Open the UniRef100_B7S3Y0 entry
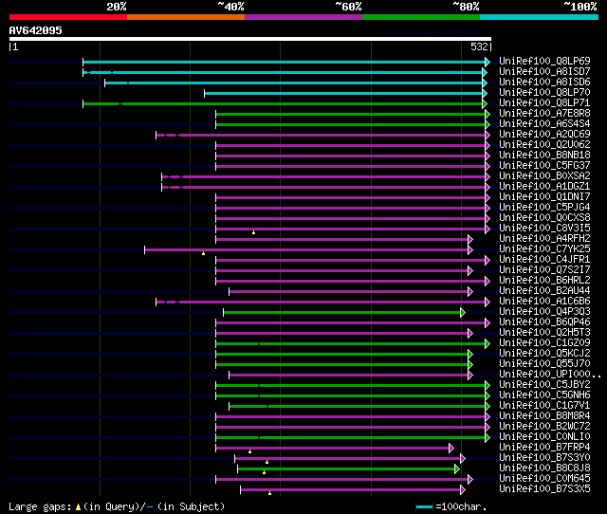The width and height of the screenshot is (607, 514). [x=544, y=458]
